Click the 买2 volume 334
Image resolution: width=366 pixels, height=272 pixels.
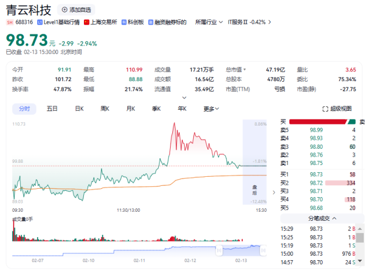pyautogui.click(x=351, y=183)
